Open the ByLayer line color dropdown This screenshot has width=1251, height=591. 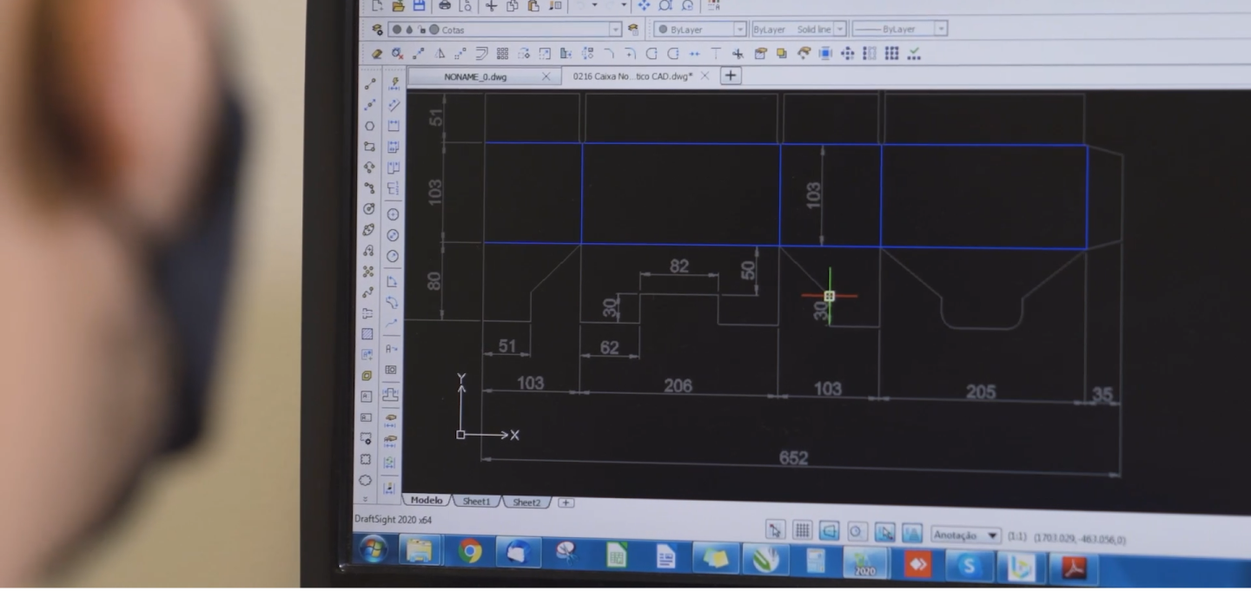click(x=740, y=30)
